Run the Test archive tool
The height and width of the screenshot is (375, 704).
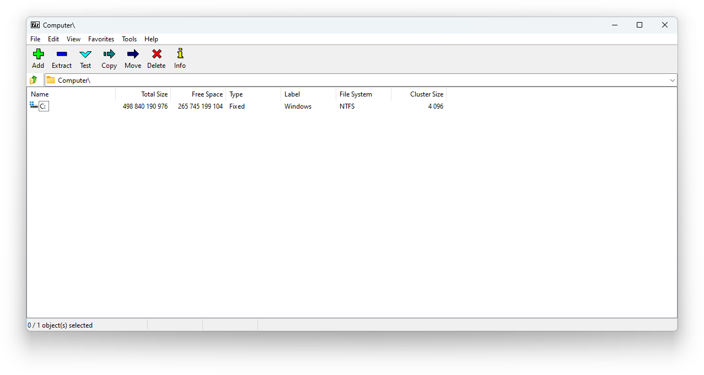click(85, 54)
